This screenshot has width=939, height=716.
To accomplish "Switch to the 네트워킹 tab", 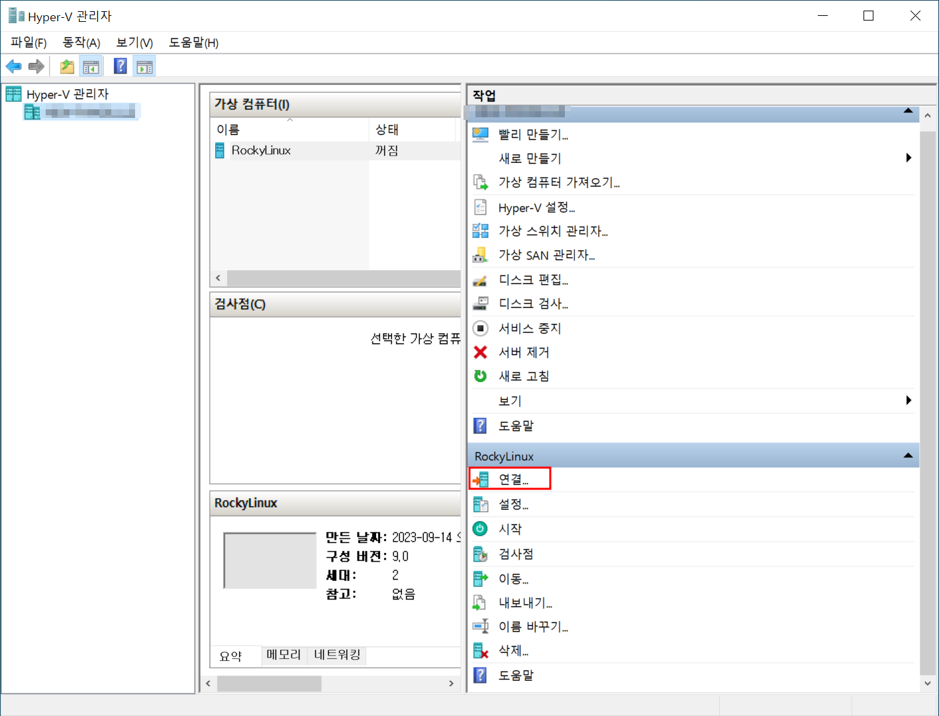I will [337, 655].
